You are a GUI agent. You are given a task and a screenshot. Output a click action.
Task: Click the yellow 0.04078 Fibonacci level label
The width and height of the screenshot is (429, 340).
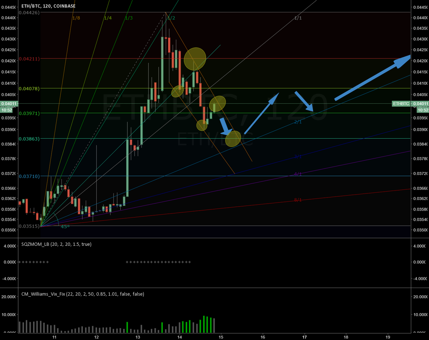pos(29,88)
